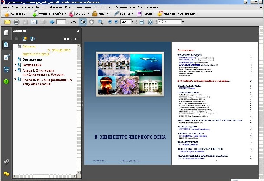The image size is (264, 181).
Task: Open the bookmarks Options dropdown
Action: (x=72, y=39)
